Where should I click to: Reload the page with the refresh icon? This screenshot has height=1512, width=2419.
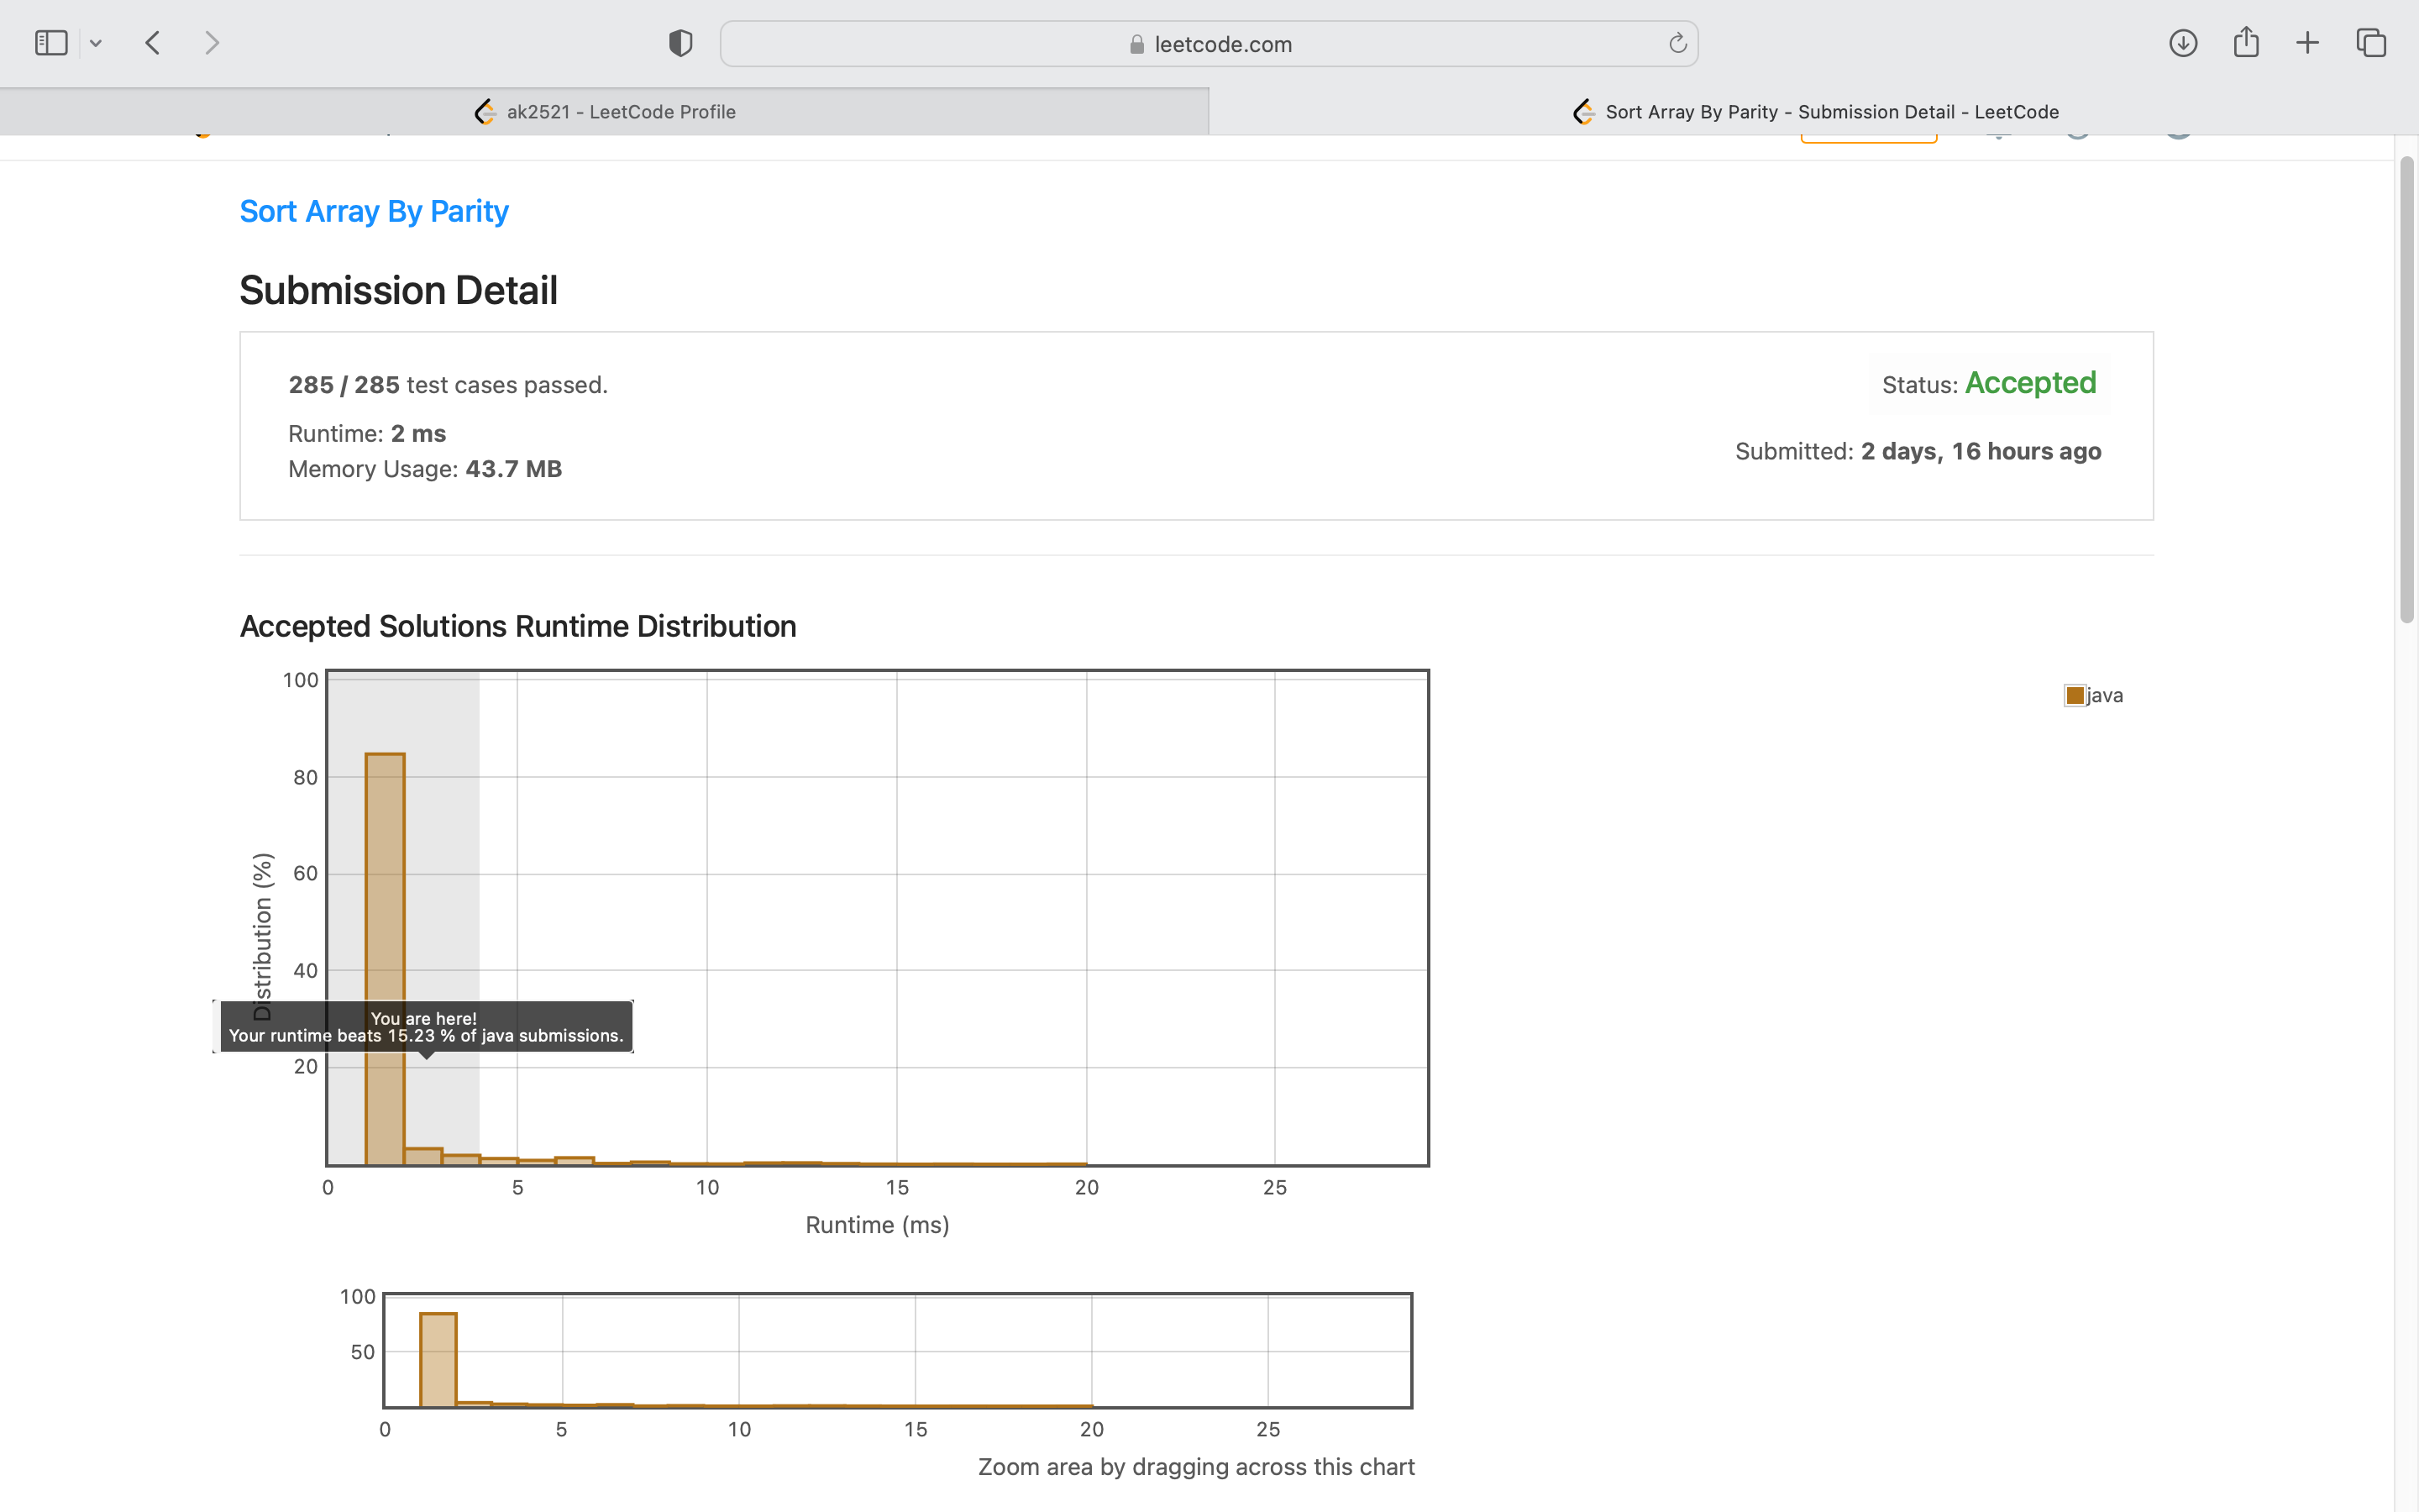(x=1677, y=43)
